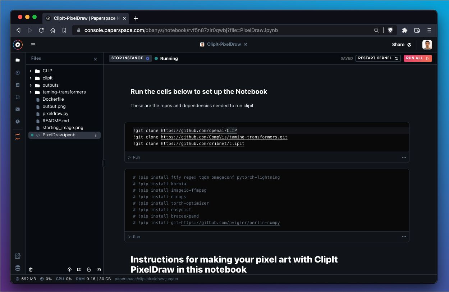Open the terminal icon in the sidebar
This screenshot has width=449, height=292.
pyautogui.click(x=18, y=109)
